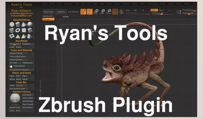203x119 pixels.
Task: Toggle Mrgb channel
Action: pyautogui.click(x=128, y=10)
